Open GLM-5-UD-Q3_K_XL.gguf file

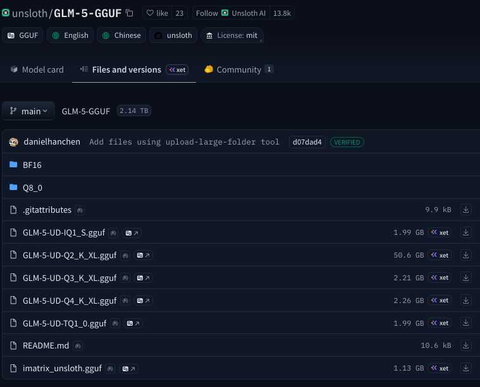coord(70,278)
